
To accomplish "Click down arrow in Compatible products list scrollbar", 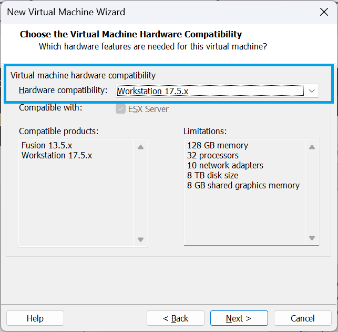I will (140, 239).
